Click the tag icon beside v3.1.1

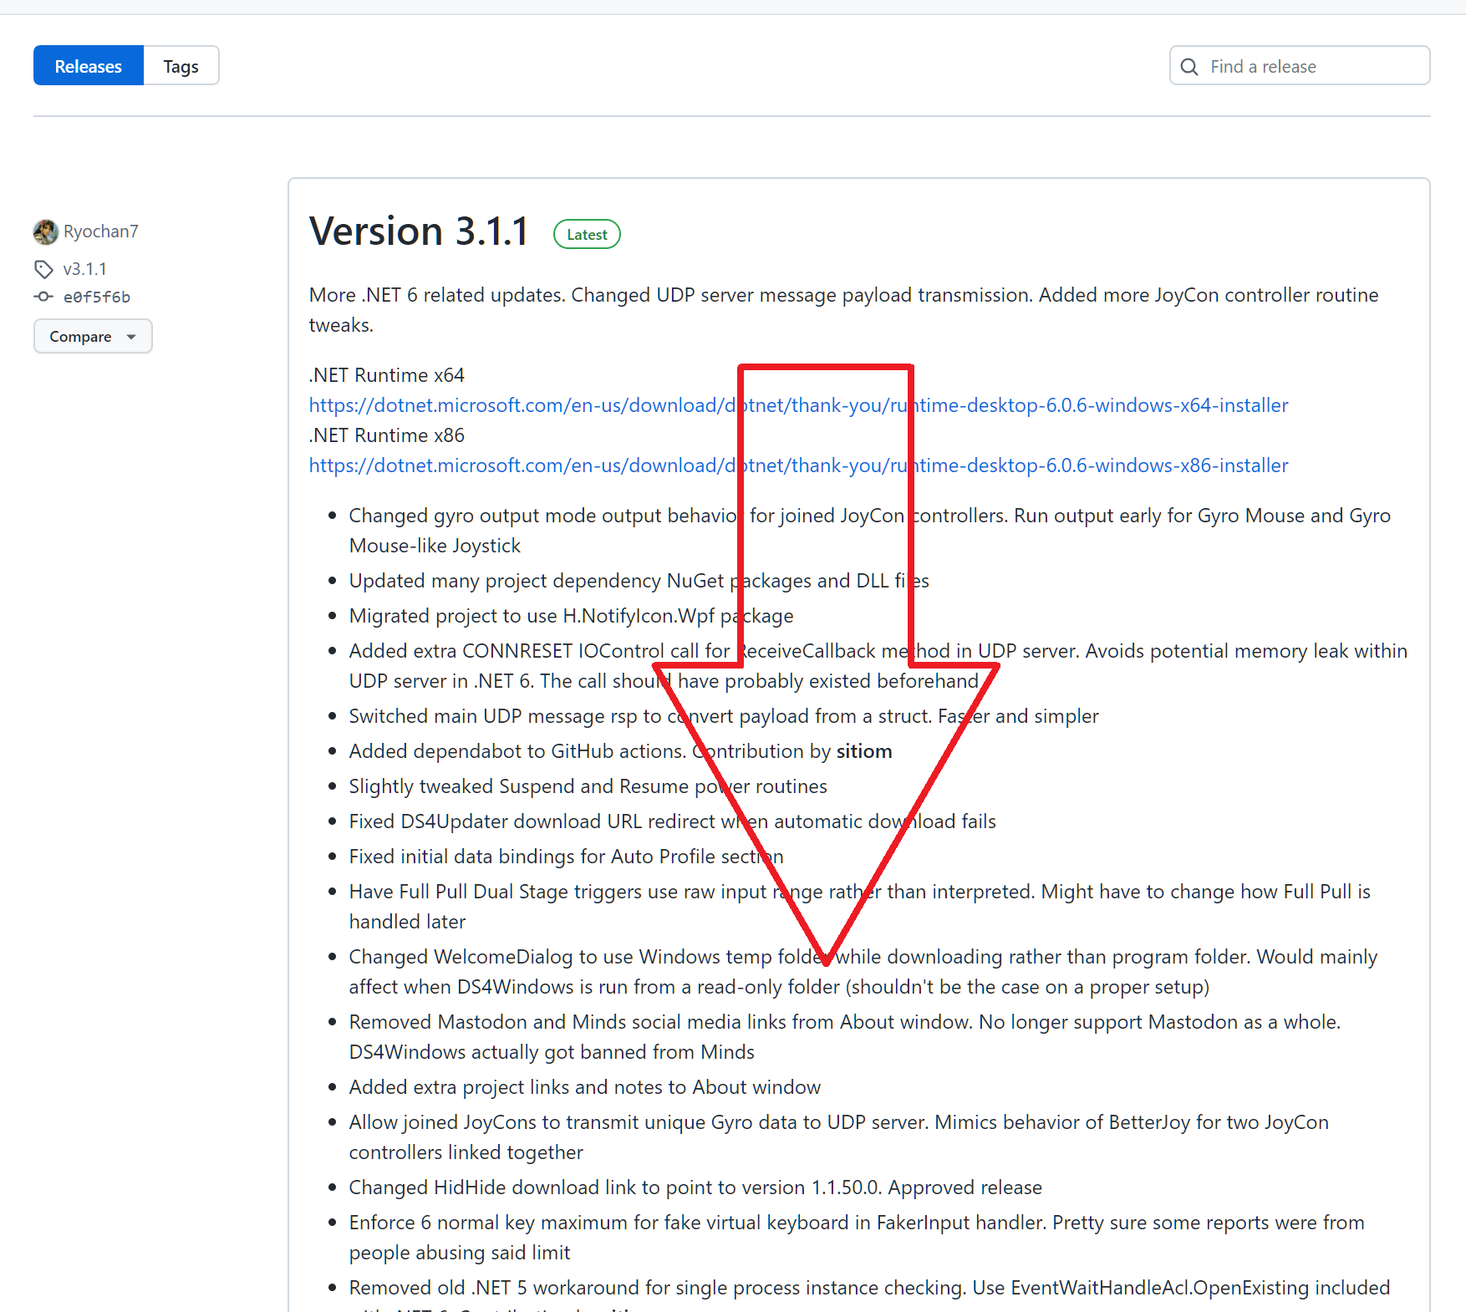click(x=43, y=269)
